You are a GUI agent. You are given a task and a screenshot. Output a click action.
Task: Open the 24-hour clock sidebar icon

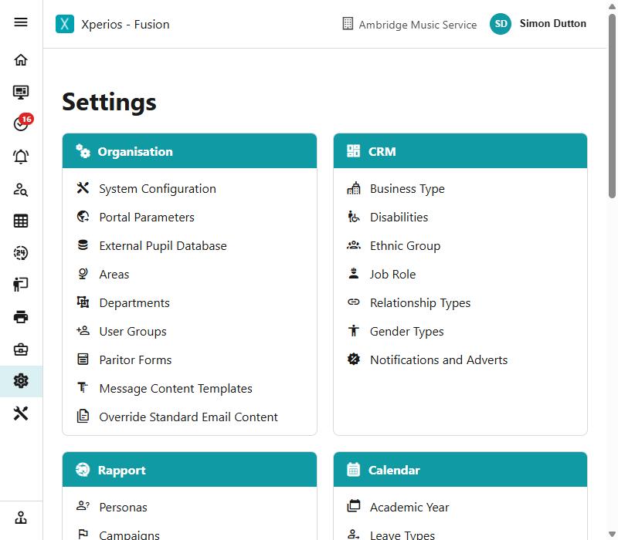tap(21, 253)
